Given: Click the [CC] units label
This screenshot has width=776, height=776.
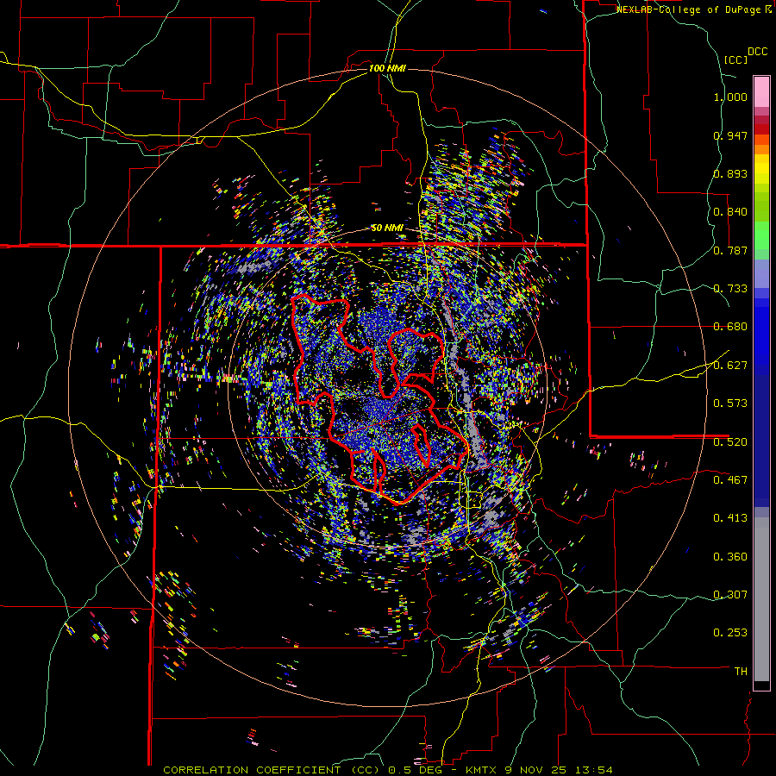Looking at the screenshot, I should 735,59.
